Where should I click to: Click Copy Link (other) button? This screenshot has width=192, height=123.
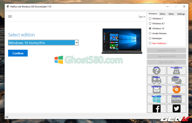click(166, 62)
